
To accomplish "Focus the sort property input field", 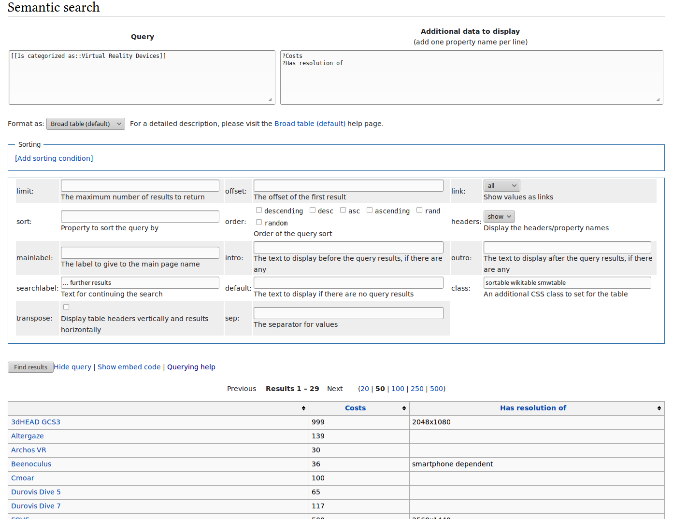I will (140, 216).
